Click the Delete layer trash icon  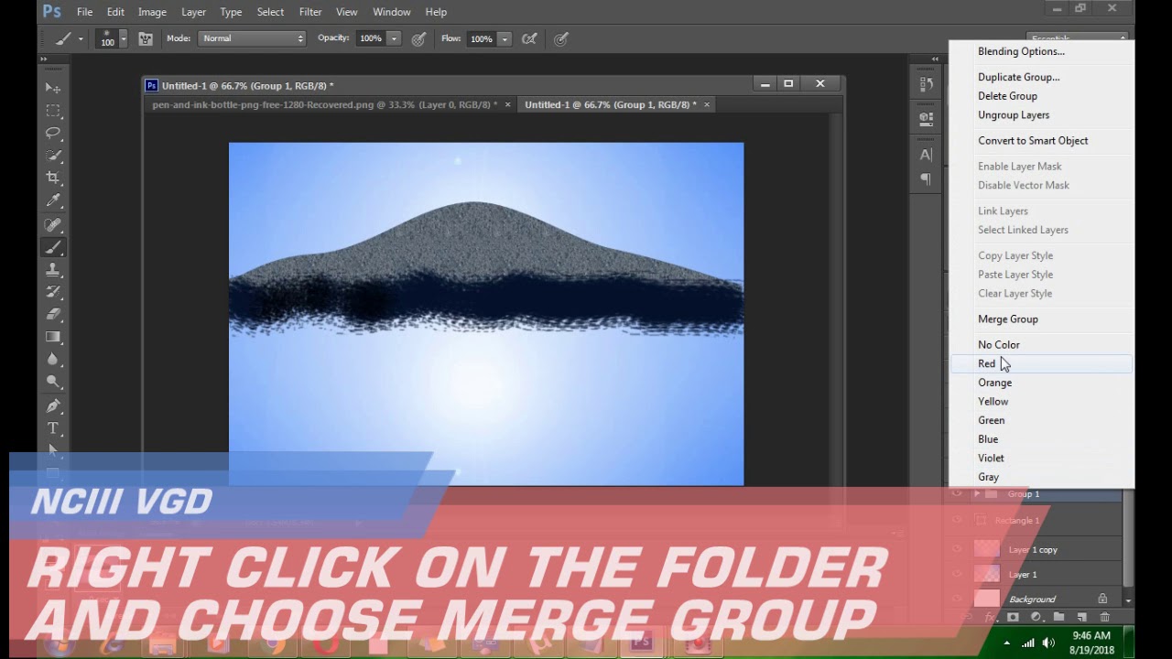1104,618
